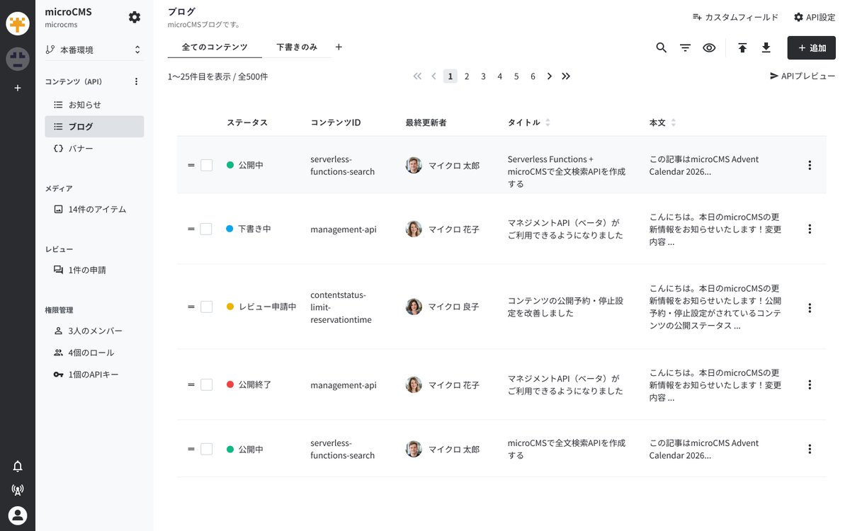Check the box for last 公開中 row
The width and height of the screenshot is (850, 531).
point(206,449)
